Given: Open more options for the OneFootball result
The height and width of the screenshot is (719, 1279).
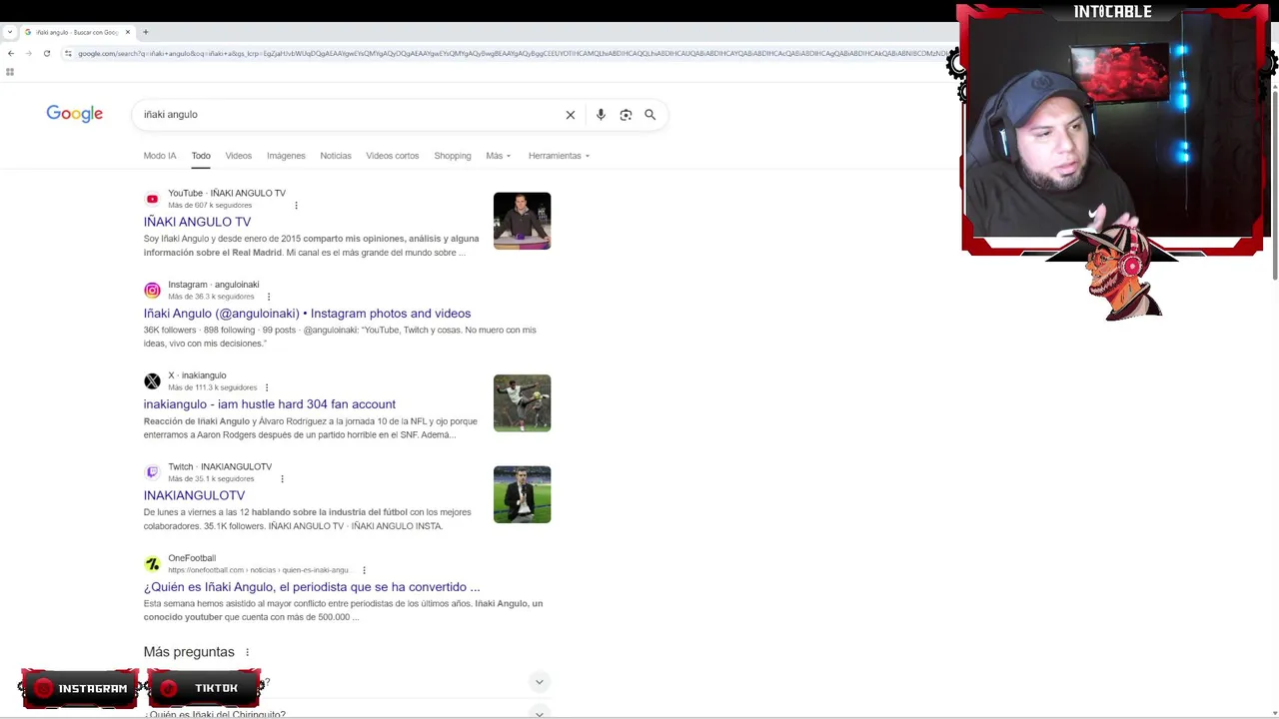Looking at the screenshot, I should 364,570.
